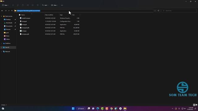Click the Share icon in toolbar
Screen dimensions: 198x111
33,5
